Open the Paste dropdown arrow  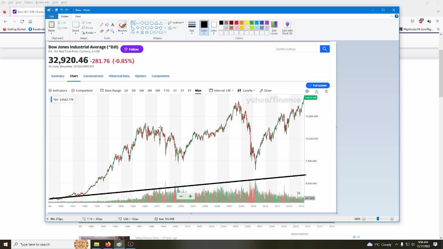tap(51, 34)
